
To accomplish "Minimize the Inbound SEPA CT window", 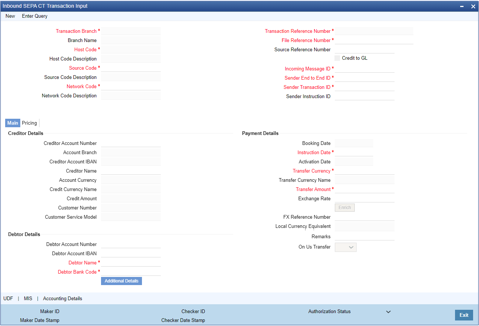I will [x=462, y=6].
